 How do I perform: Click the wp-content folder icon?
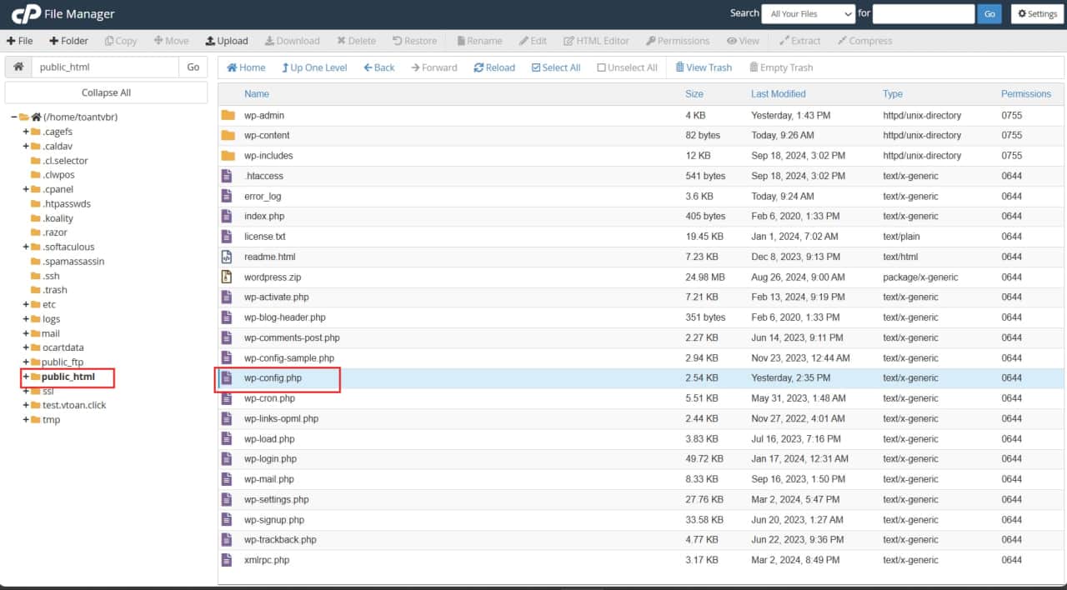(228, 135)
